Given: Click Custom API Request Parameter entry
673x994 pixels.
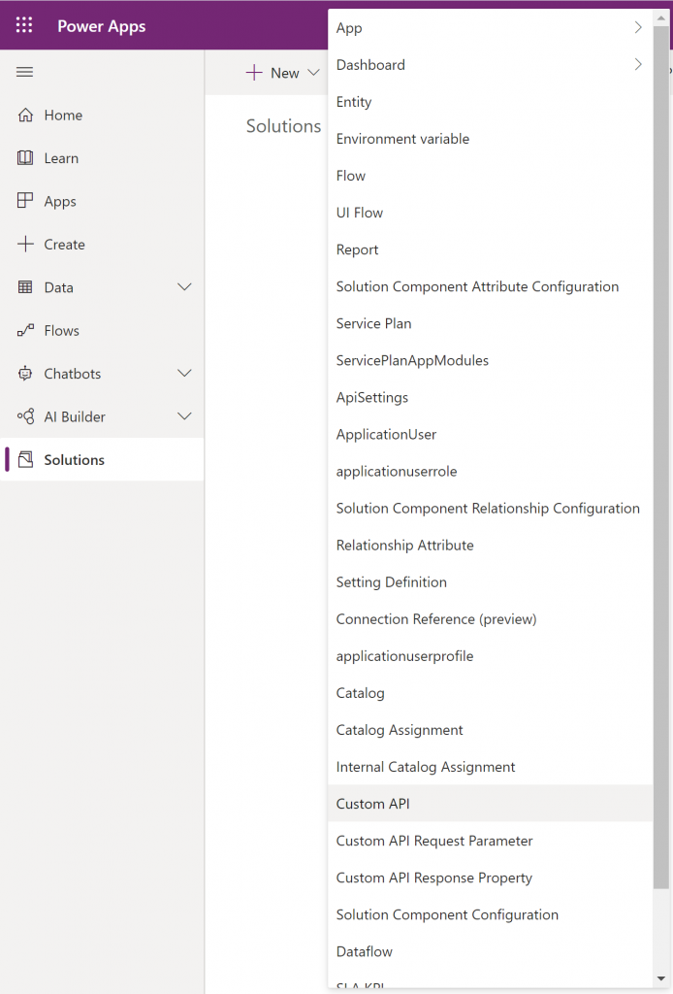Looking at the screenshot, I should [x=434, y=841].
